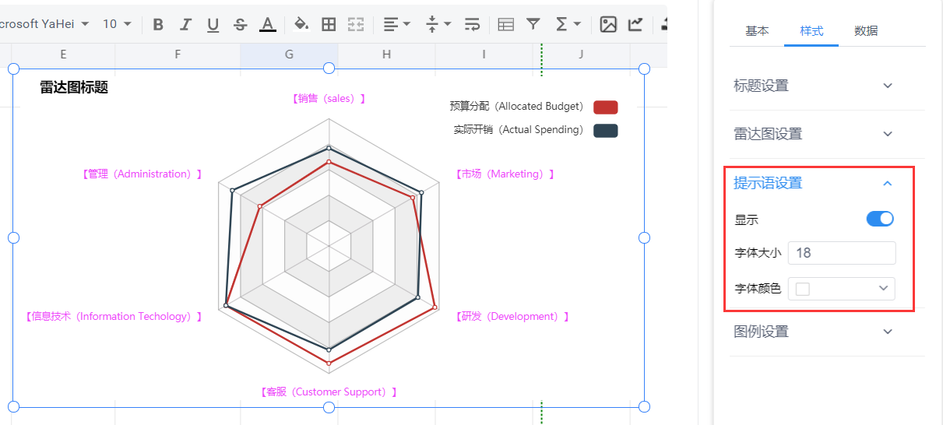The image size is (943, 425).
Task: Click the 雷达图标题 chart title
Action: point(74,88)
